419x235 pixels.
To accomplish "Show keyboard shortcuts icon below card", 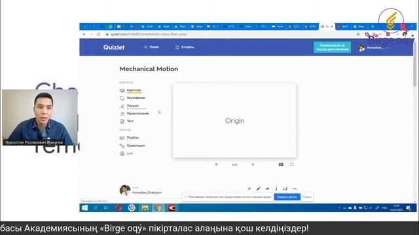I will [x=281, y=164].
